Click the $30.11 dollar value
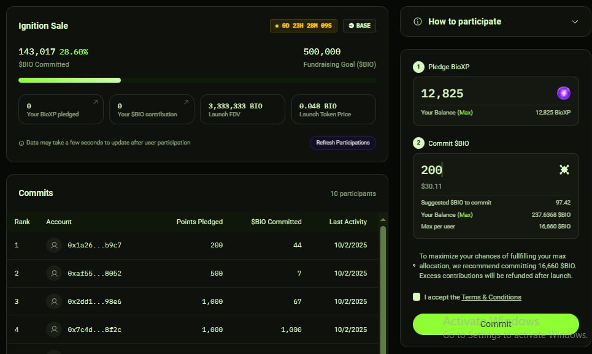The image size is (592, 354). click(431, 186)
